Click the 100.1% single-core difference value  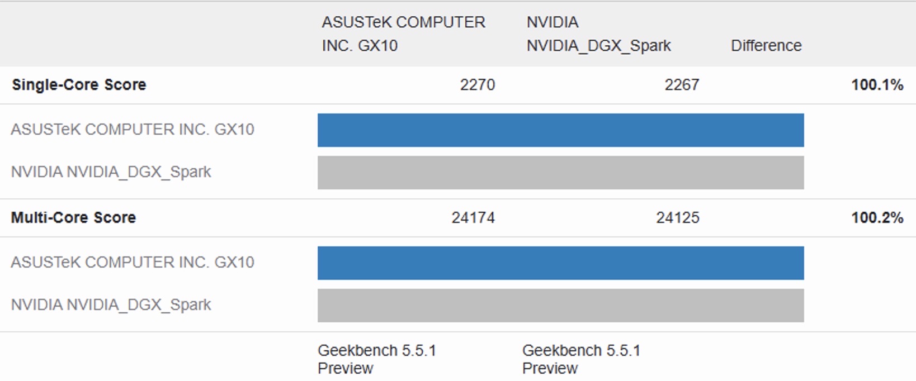point(877,85)
